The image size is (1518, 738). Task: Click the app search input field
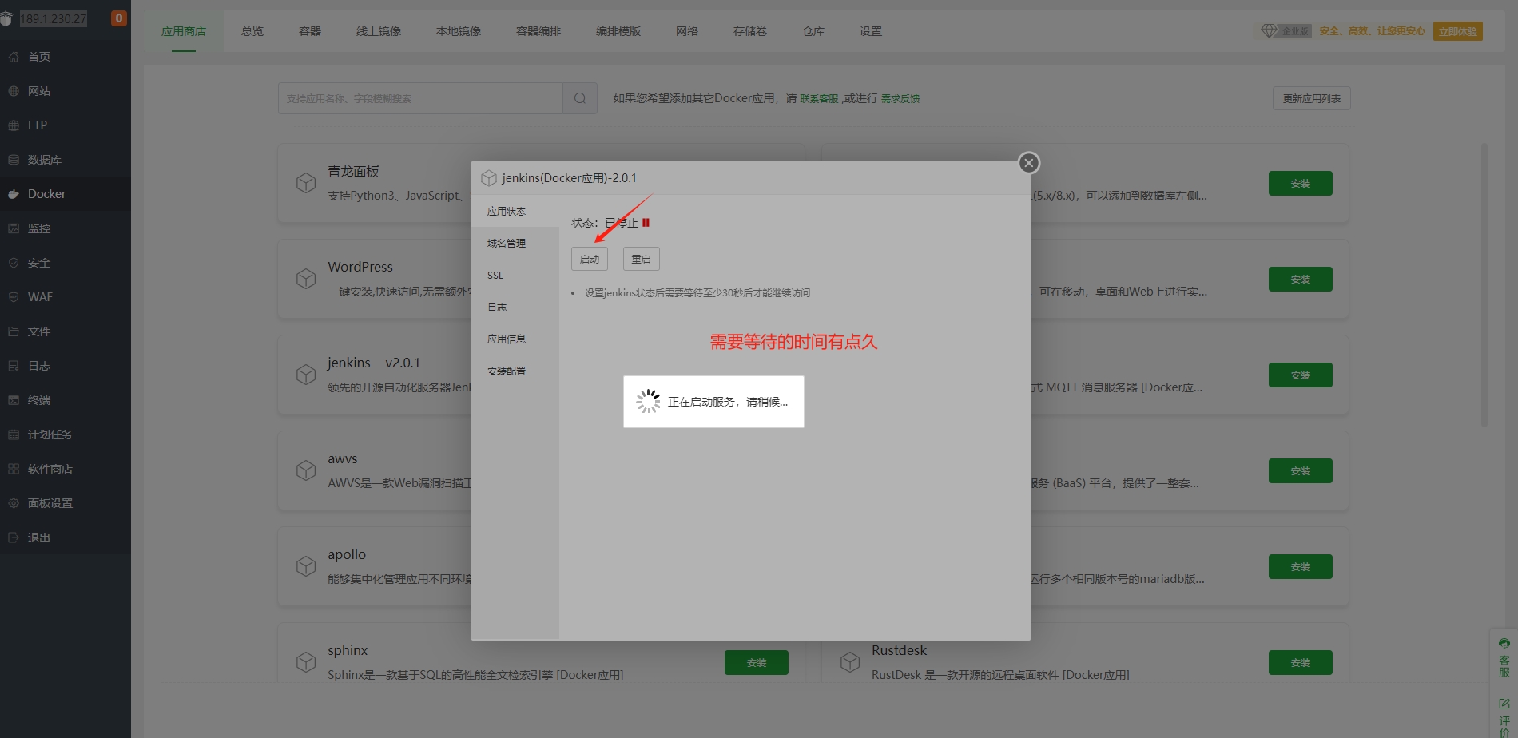pos(420,98)
